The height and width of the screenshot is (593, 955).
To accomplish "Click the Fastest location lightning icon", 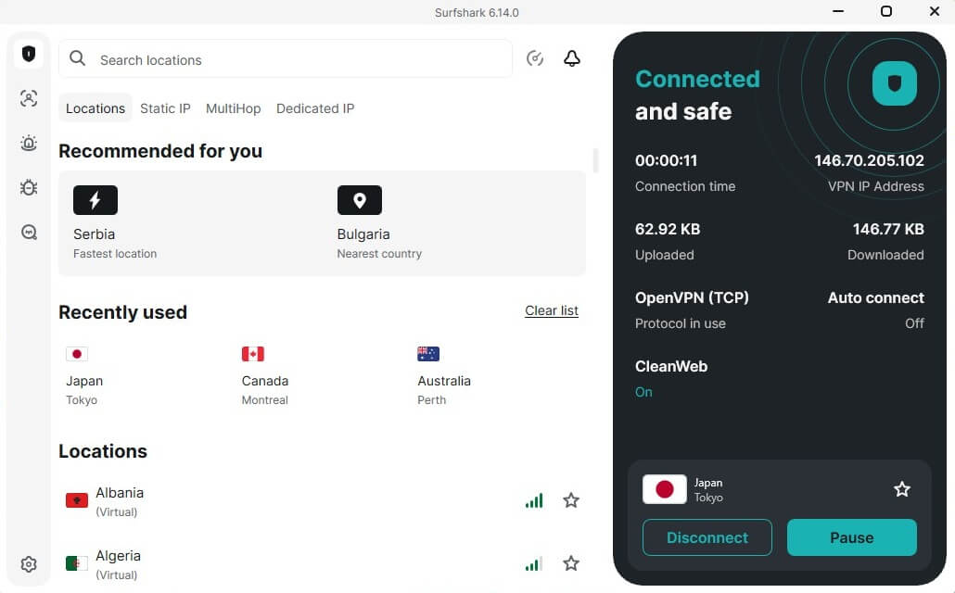I will (95, 200).
